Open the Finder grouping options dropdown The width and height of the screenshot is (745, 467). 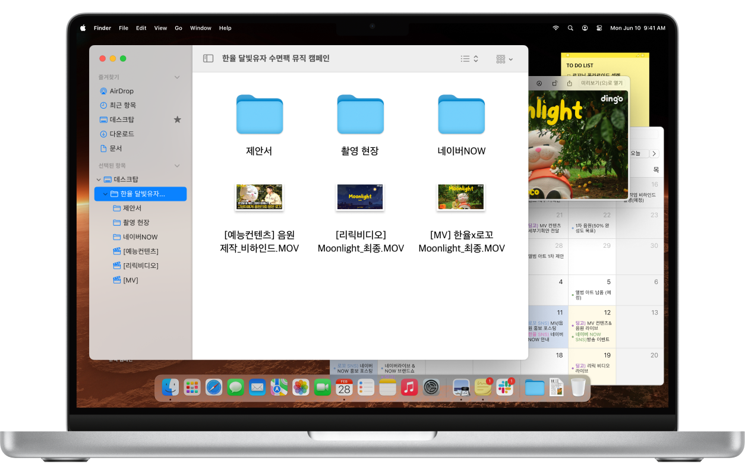(x=504, y=59)
